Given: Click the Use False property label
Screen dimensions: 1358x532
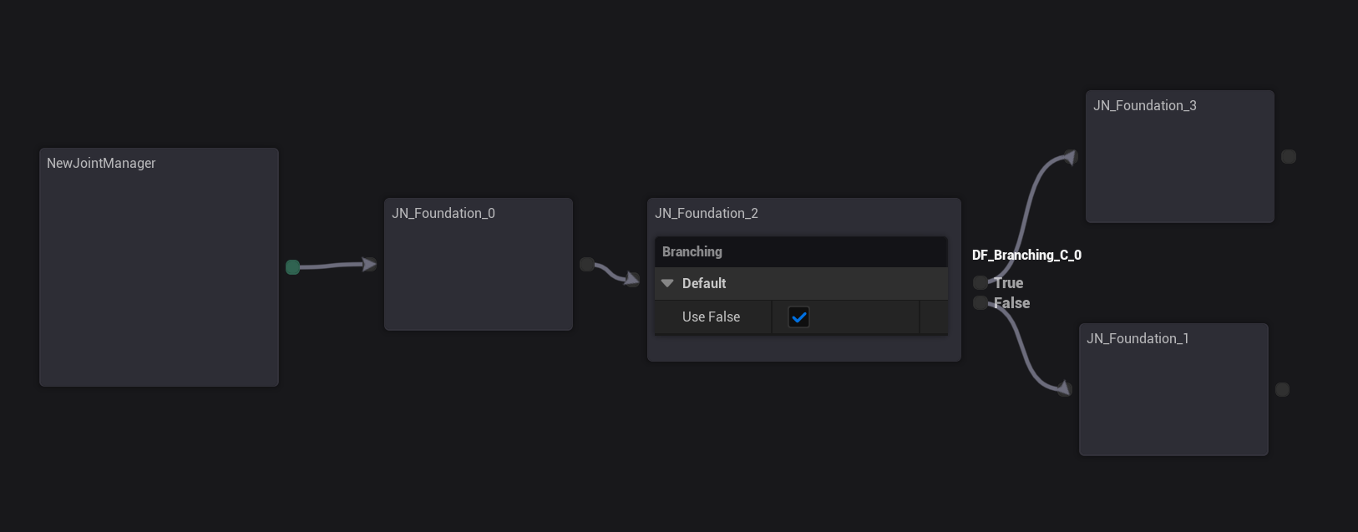Looking at the screenshot, I should click(x=711, y=317).
